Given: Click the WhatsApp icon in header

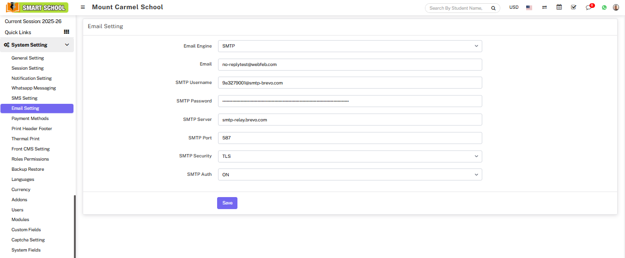Looking at the screenshot, I should (x=604, y=8).
